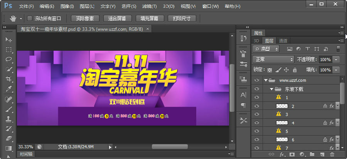Select the Eraser tool
Viewport: 347px width, 159px height.
pyautogui.click(x=8, y=138)
